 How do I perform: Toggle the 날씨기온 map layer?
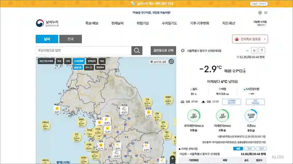[78, 67]
